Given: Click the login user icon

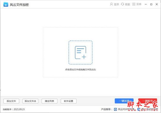Looking at the screenshot, I should click(x=111, y=4).
